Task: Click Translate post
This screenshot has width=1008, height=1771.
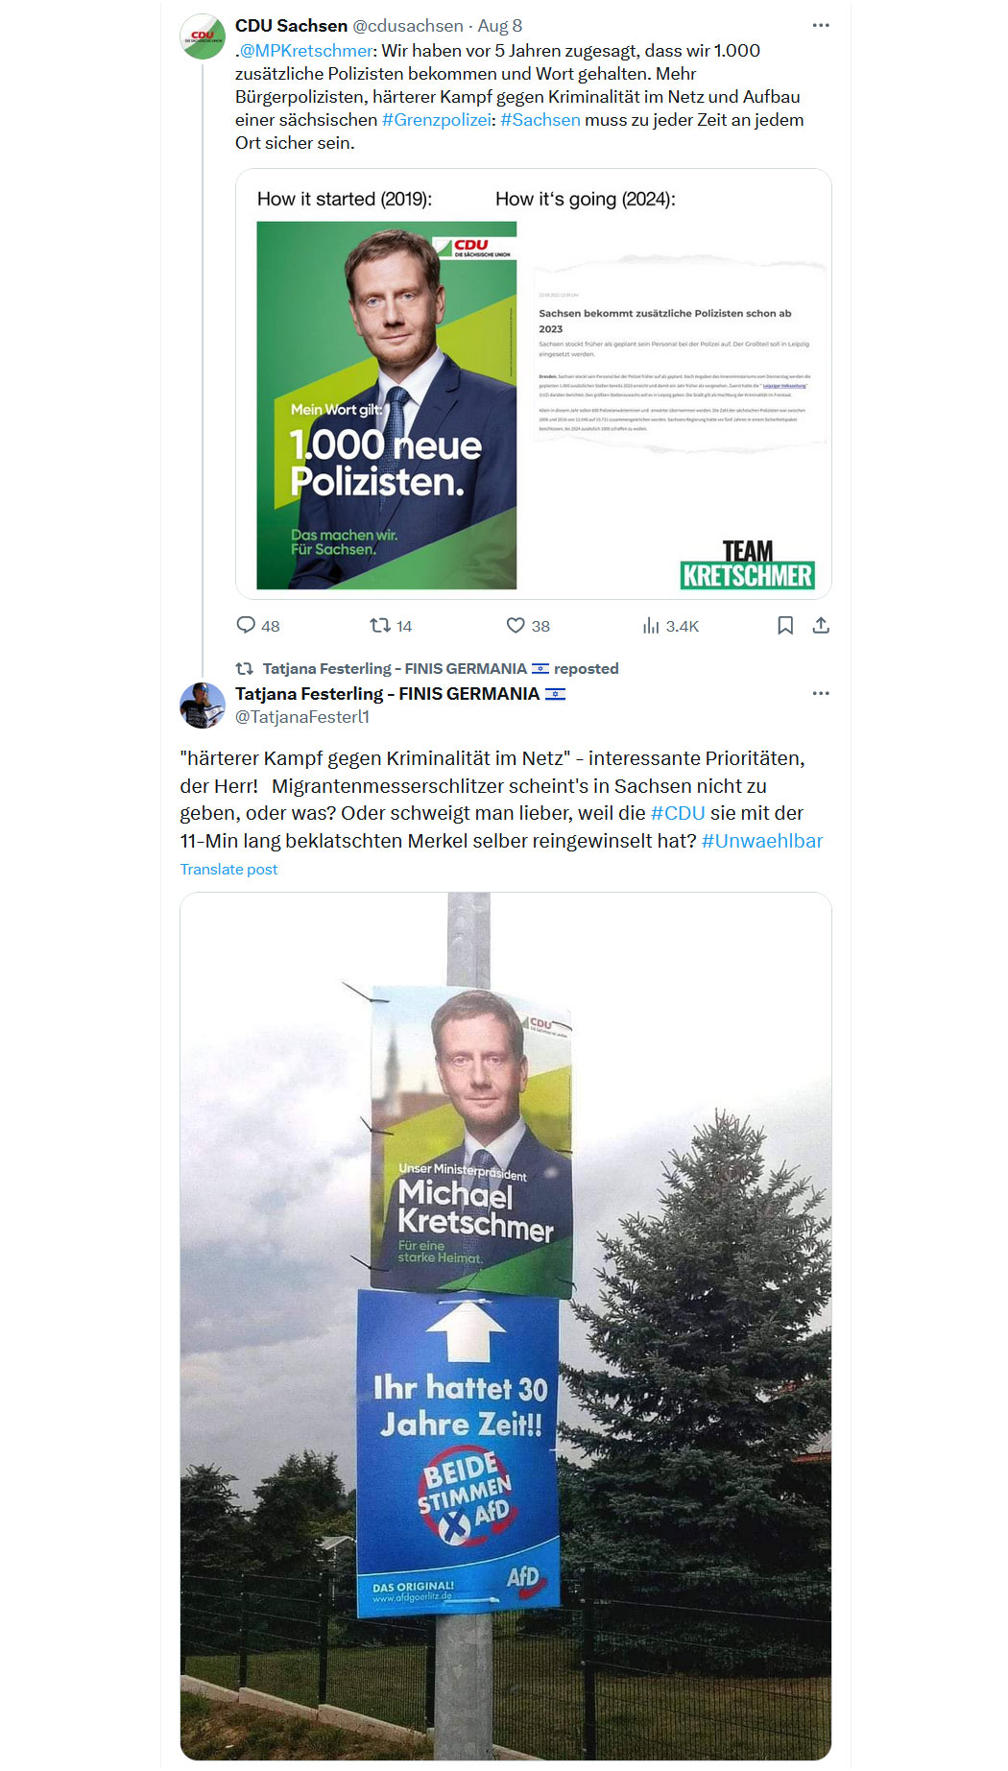Action: [x=228, y=869]
